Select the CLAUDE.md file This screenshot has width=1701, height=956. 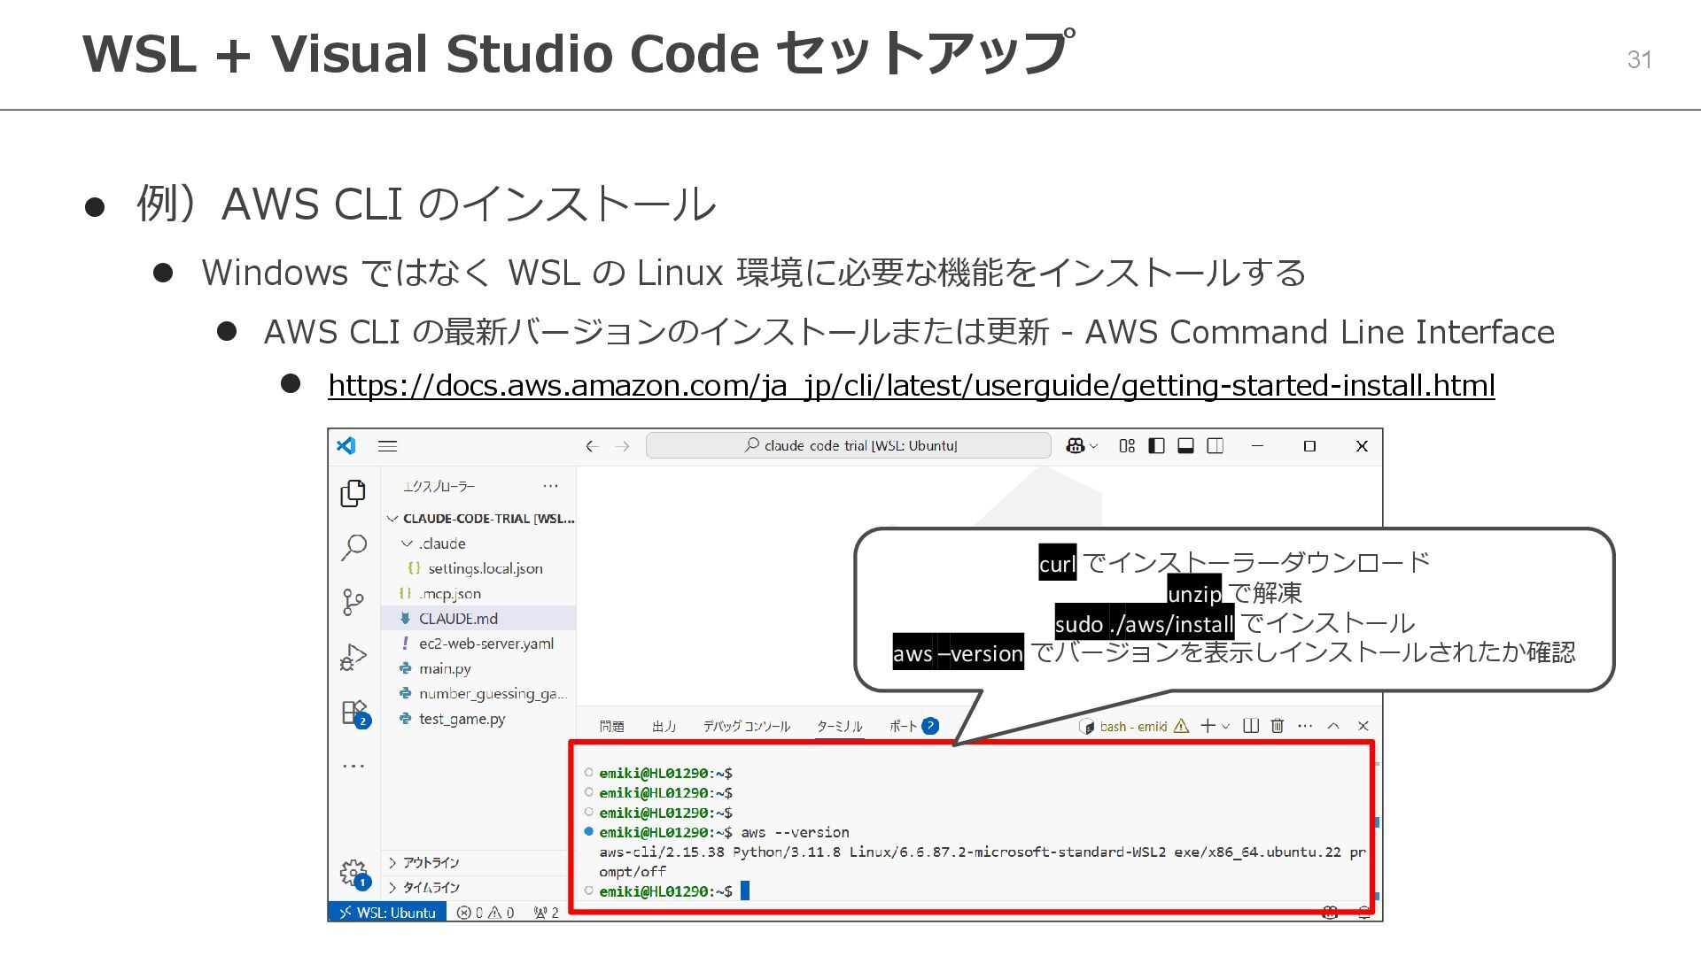[x=478, y=618]
